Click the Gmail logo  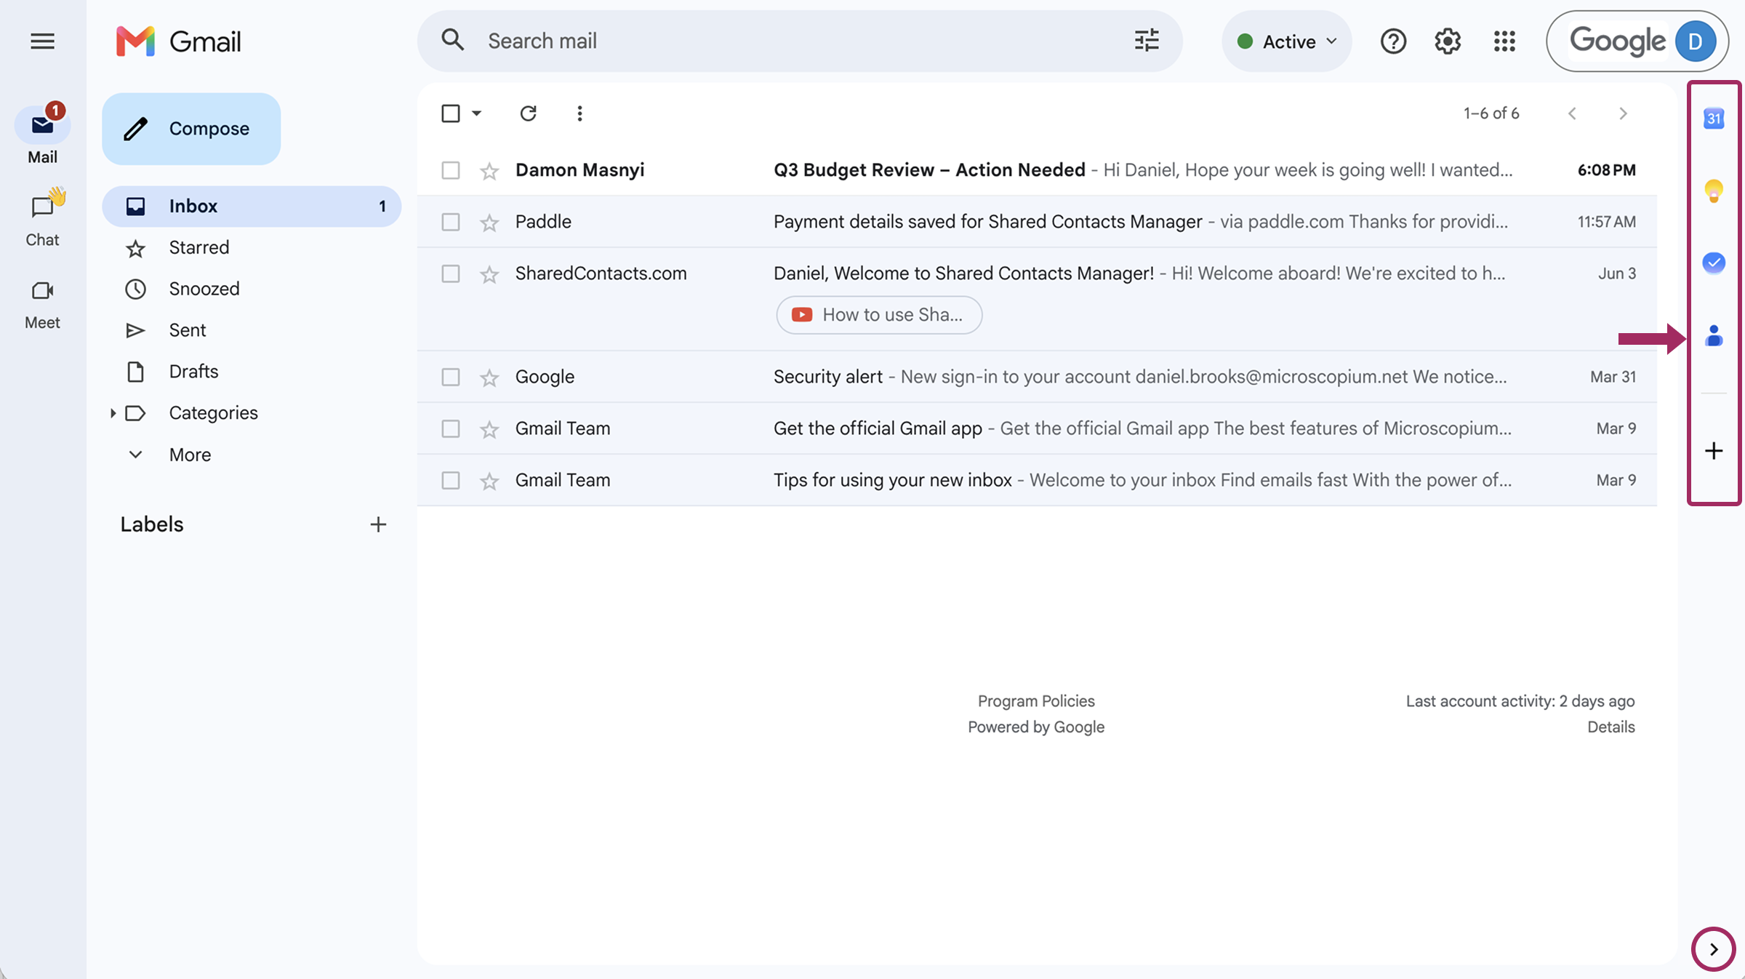178,41
